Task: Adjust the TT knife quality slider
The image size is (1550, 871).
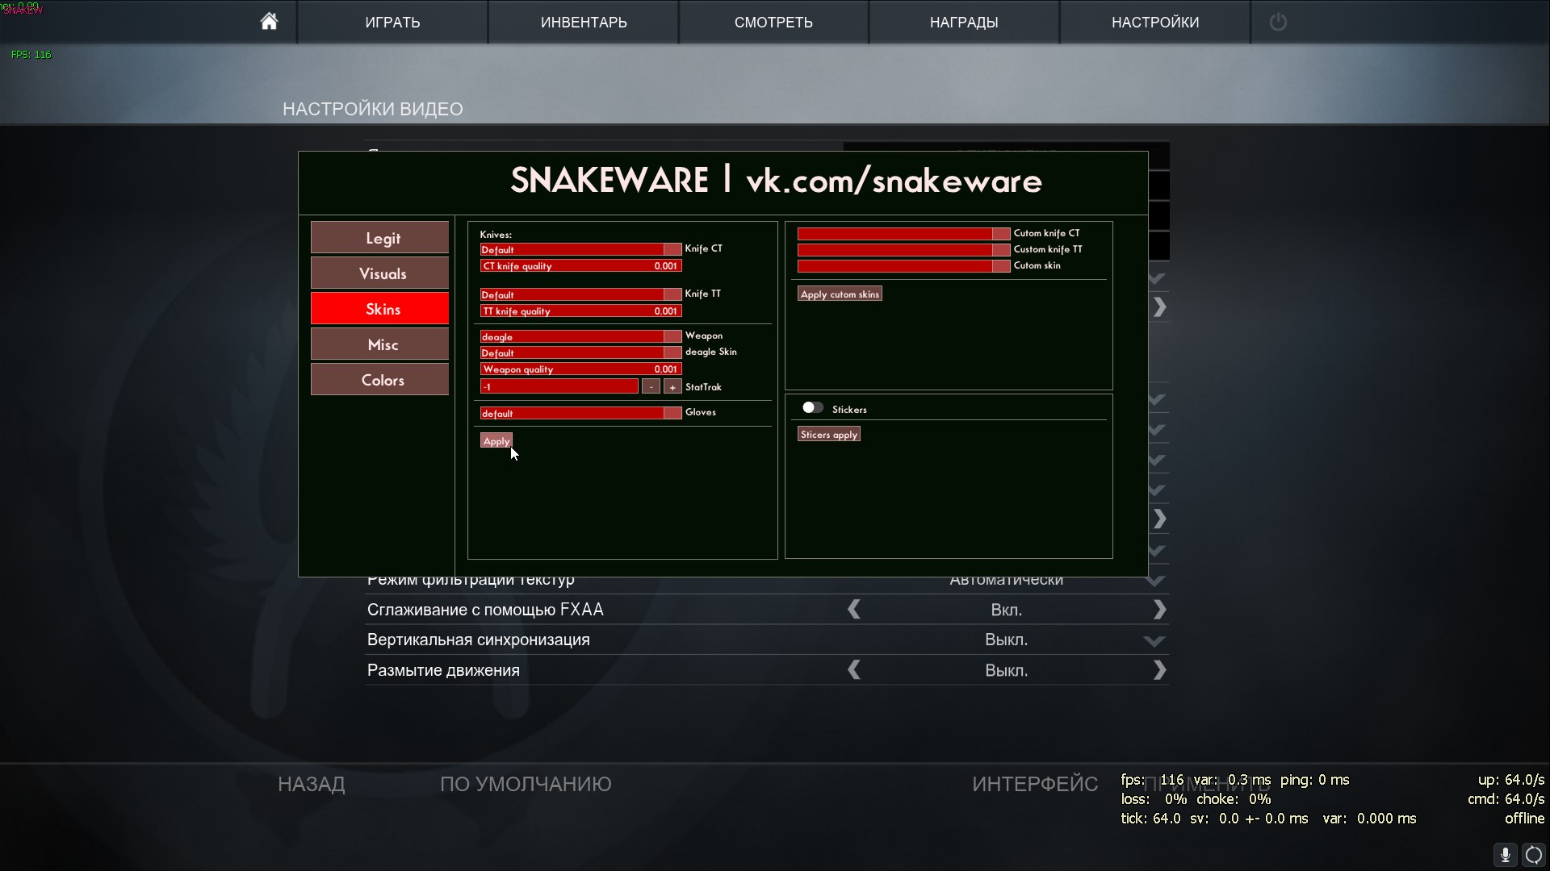Action: pyautogui.click(x=580, y=311)
